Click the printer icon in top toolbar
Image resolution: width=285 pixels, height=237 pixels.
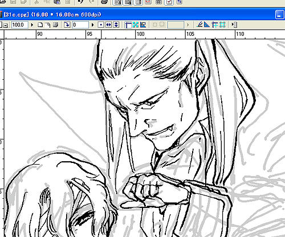click(x=104, y=2)
